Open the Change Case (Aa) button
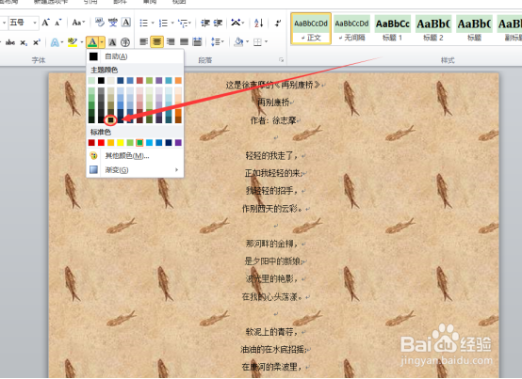This screenshot has width=522, height=379. pos(78,23)
